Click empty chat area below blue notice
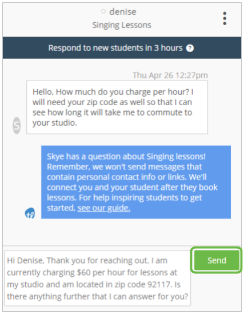Image resolution: width=244 pixels, height=314 pixels. (x=122, y=232)
